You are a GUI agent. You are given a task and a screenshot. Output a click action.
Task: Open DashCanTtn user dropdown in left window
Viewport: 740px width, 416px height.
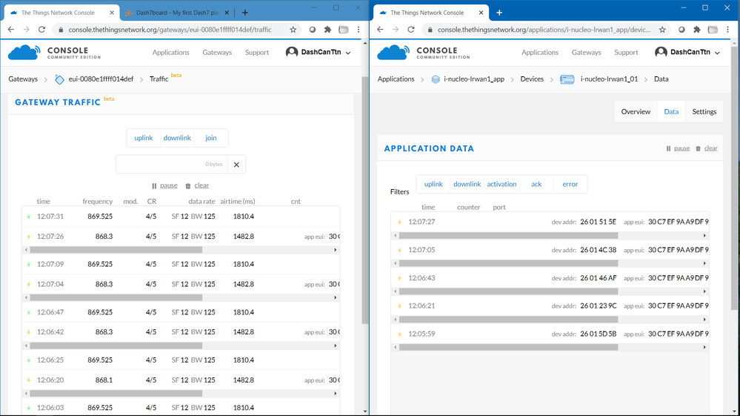319,53
